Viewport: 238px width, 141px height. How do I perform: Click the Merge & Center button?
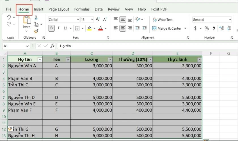point(167,28)
